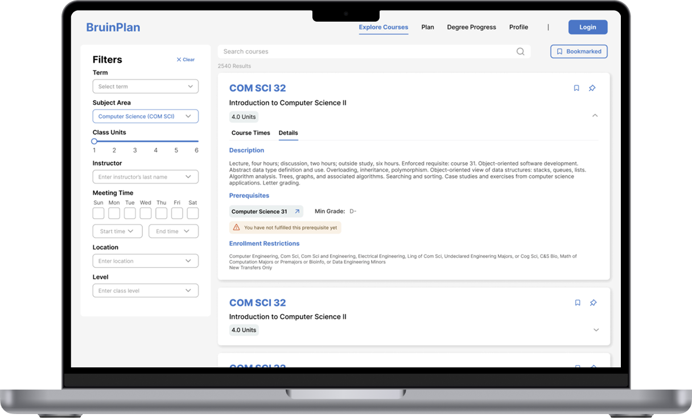This screenshot has height=418, width=692.
Task: Open the Instructor last name dropdown
Action: [146, 177]
